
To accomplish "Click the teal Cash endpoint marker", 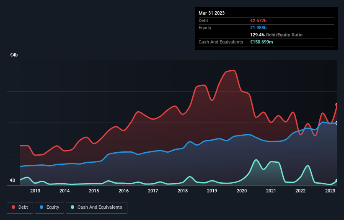I will point(337,181).
